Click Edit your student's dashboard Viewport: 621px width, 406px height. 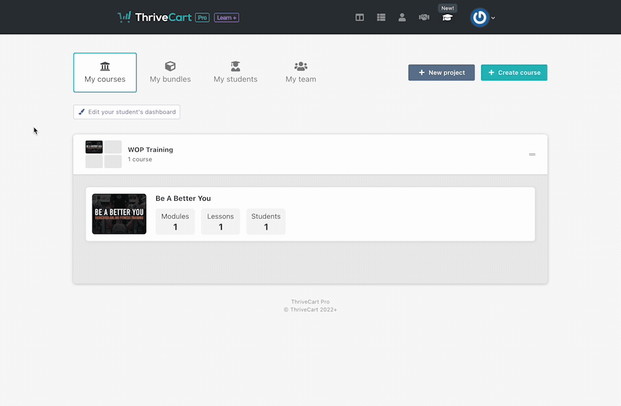pos(126,112)
